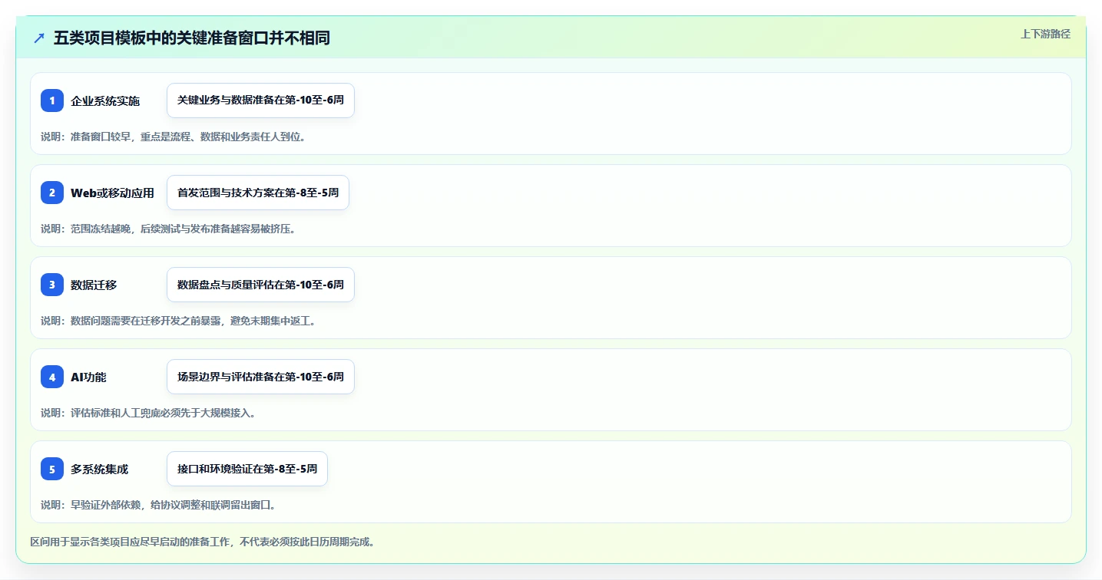Screen dimensions: 1102x580
Task: Click the note 说明：早验证外部依赖
Action: 158,505
